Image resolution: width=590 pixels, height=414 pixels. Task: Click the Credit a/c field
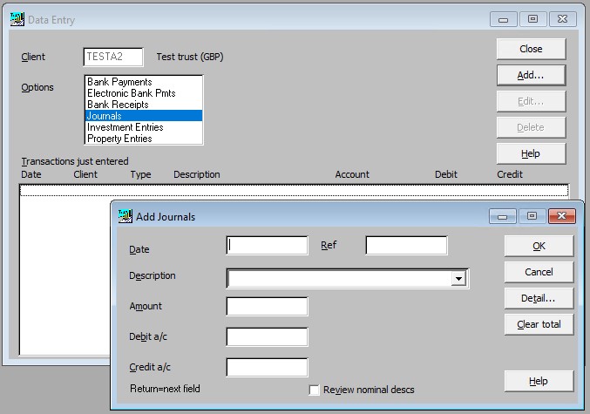point(268,367)
